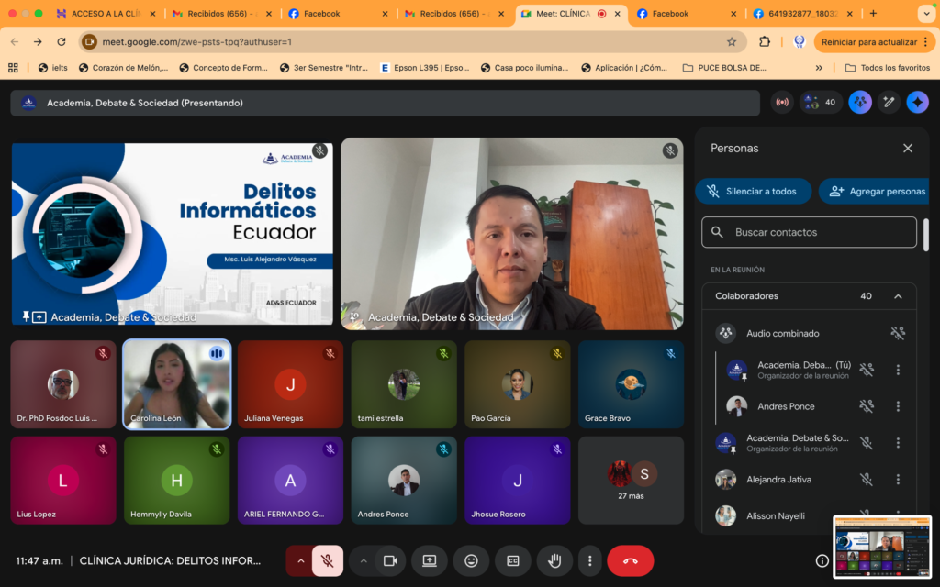Open video settings arrow beside camera

364,560
